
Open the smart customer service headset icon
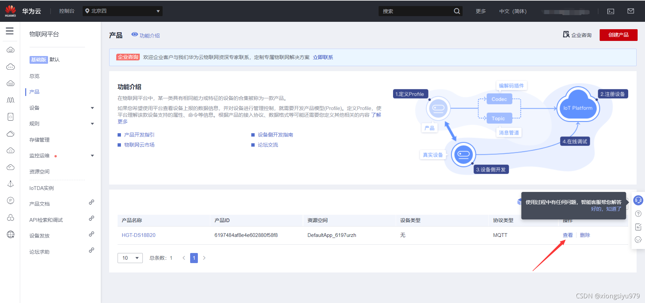pyautogui.click(x=638, y=200)
